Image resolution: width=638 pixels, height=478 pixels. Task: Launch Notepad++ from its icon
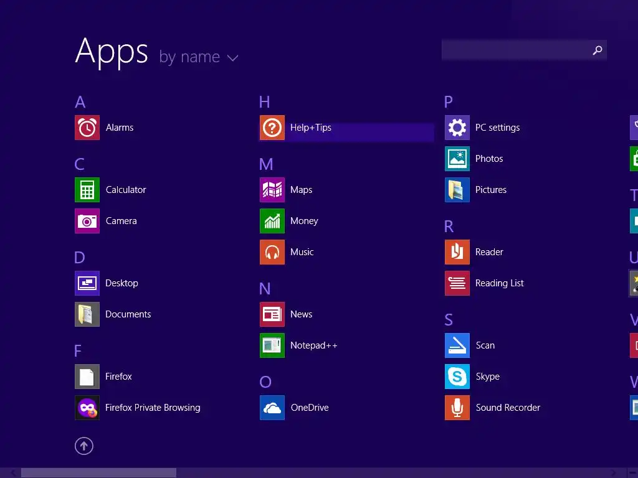click(x=272, y=345)
